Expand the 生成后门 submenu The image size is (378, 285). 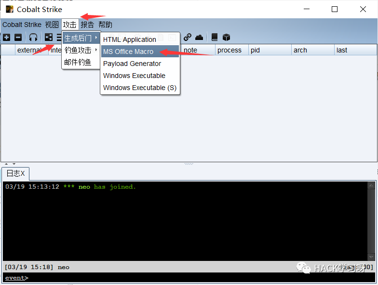(x=81, y=38)
